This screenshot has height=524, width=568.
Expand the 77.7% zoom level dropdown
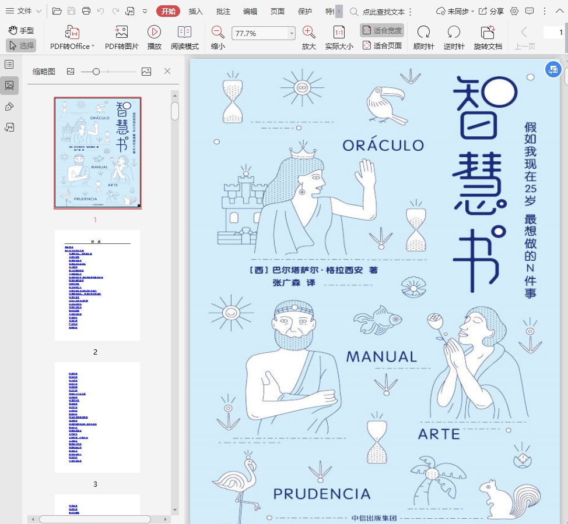coord(292,34)
